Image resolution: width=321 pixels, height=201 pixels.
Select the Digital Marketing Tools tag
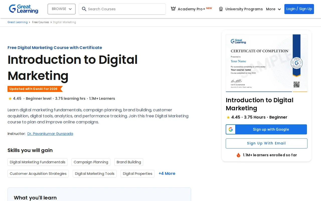coord(95,174)
